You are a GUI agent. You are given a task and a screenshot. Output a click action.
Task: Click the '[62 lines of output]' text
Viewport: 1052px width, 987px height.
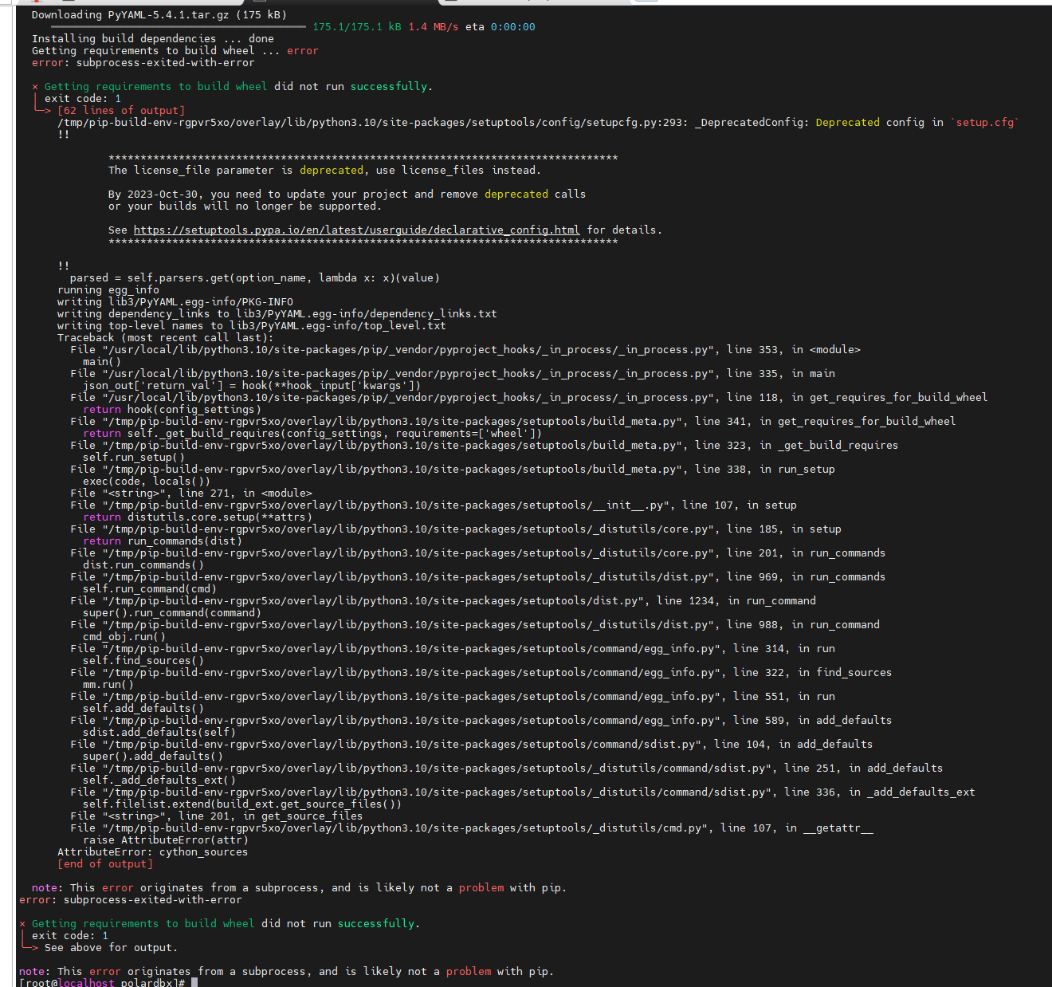click(x=120, y=111)
